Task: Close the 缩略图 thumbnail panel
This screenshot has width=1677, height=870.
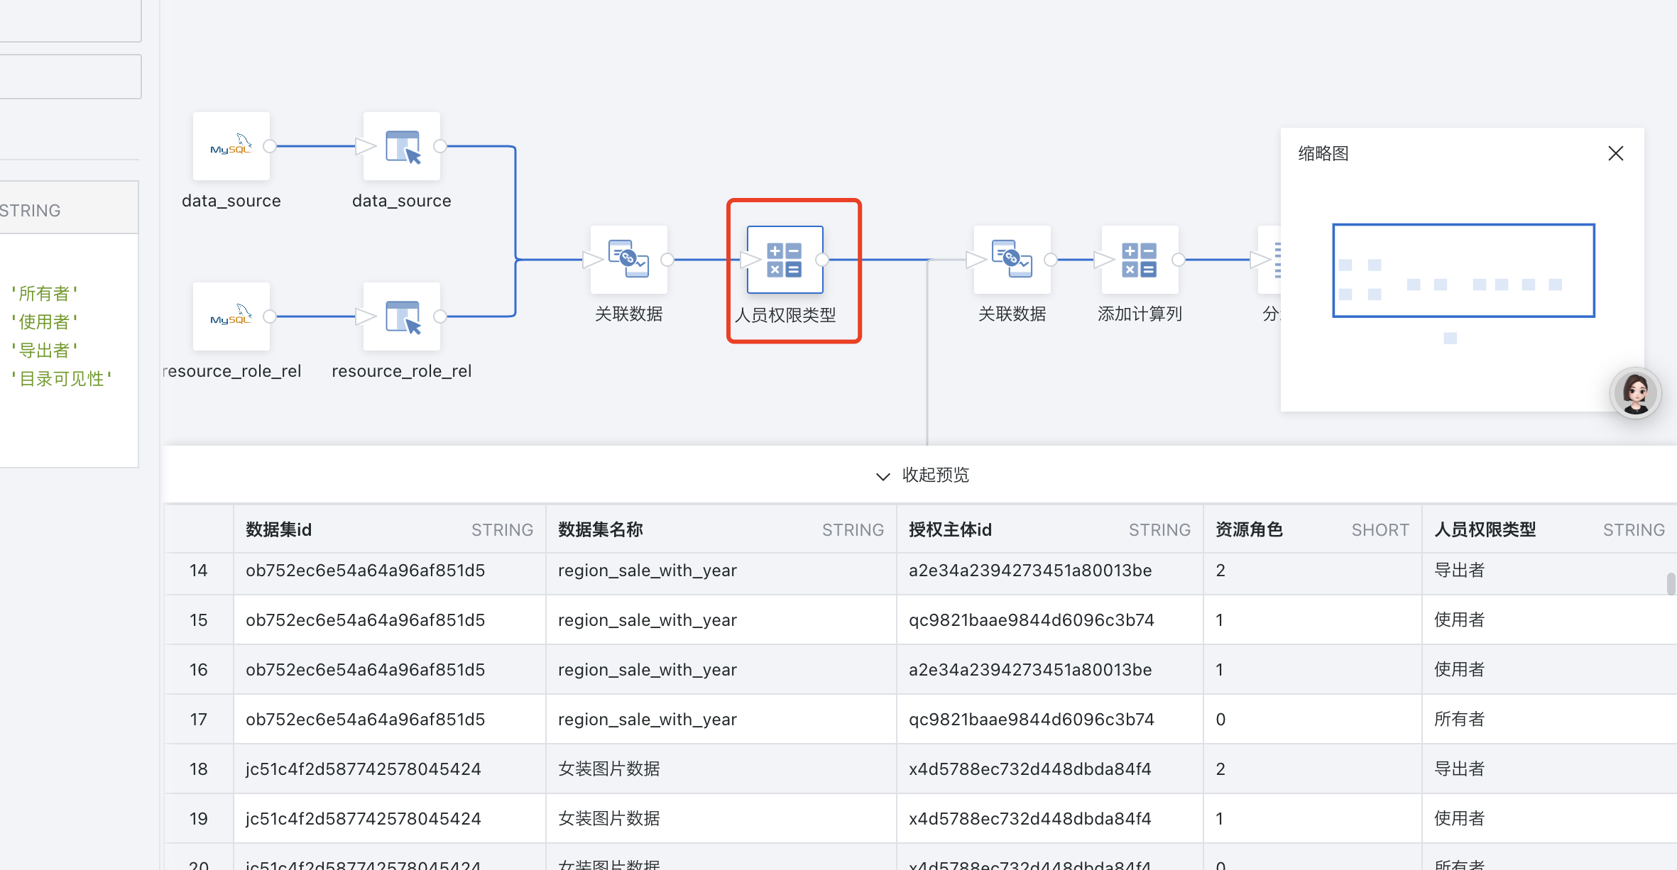Action: coord(1615,153)
